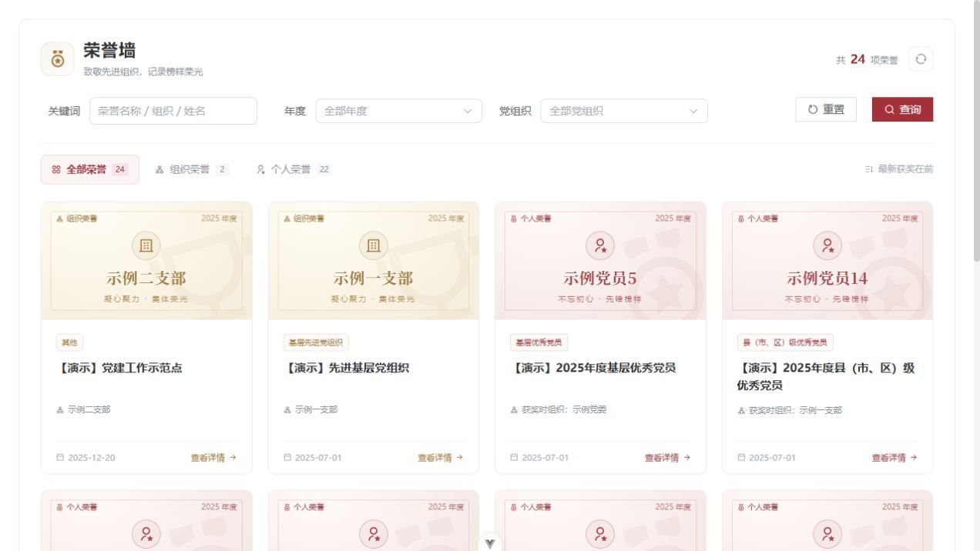Viewport: 980px width, 551px height.
Task: Click the person-star icon on 示例党员5 card
Action: tap(600, 245)
